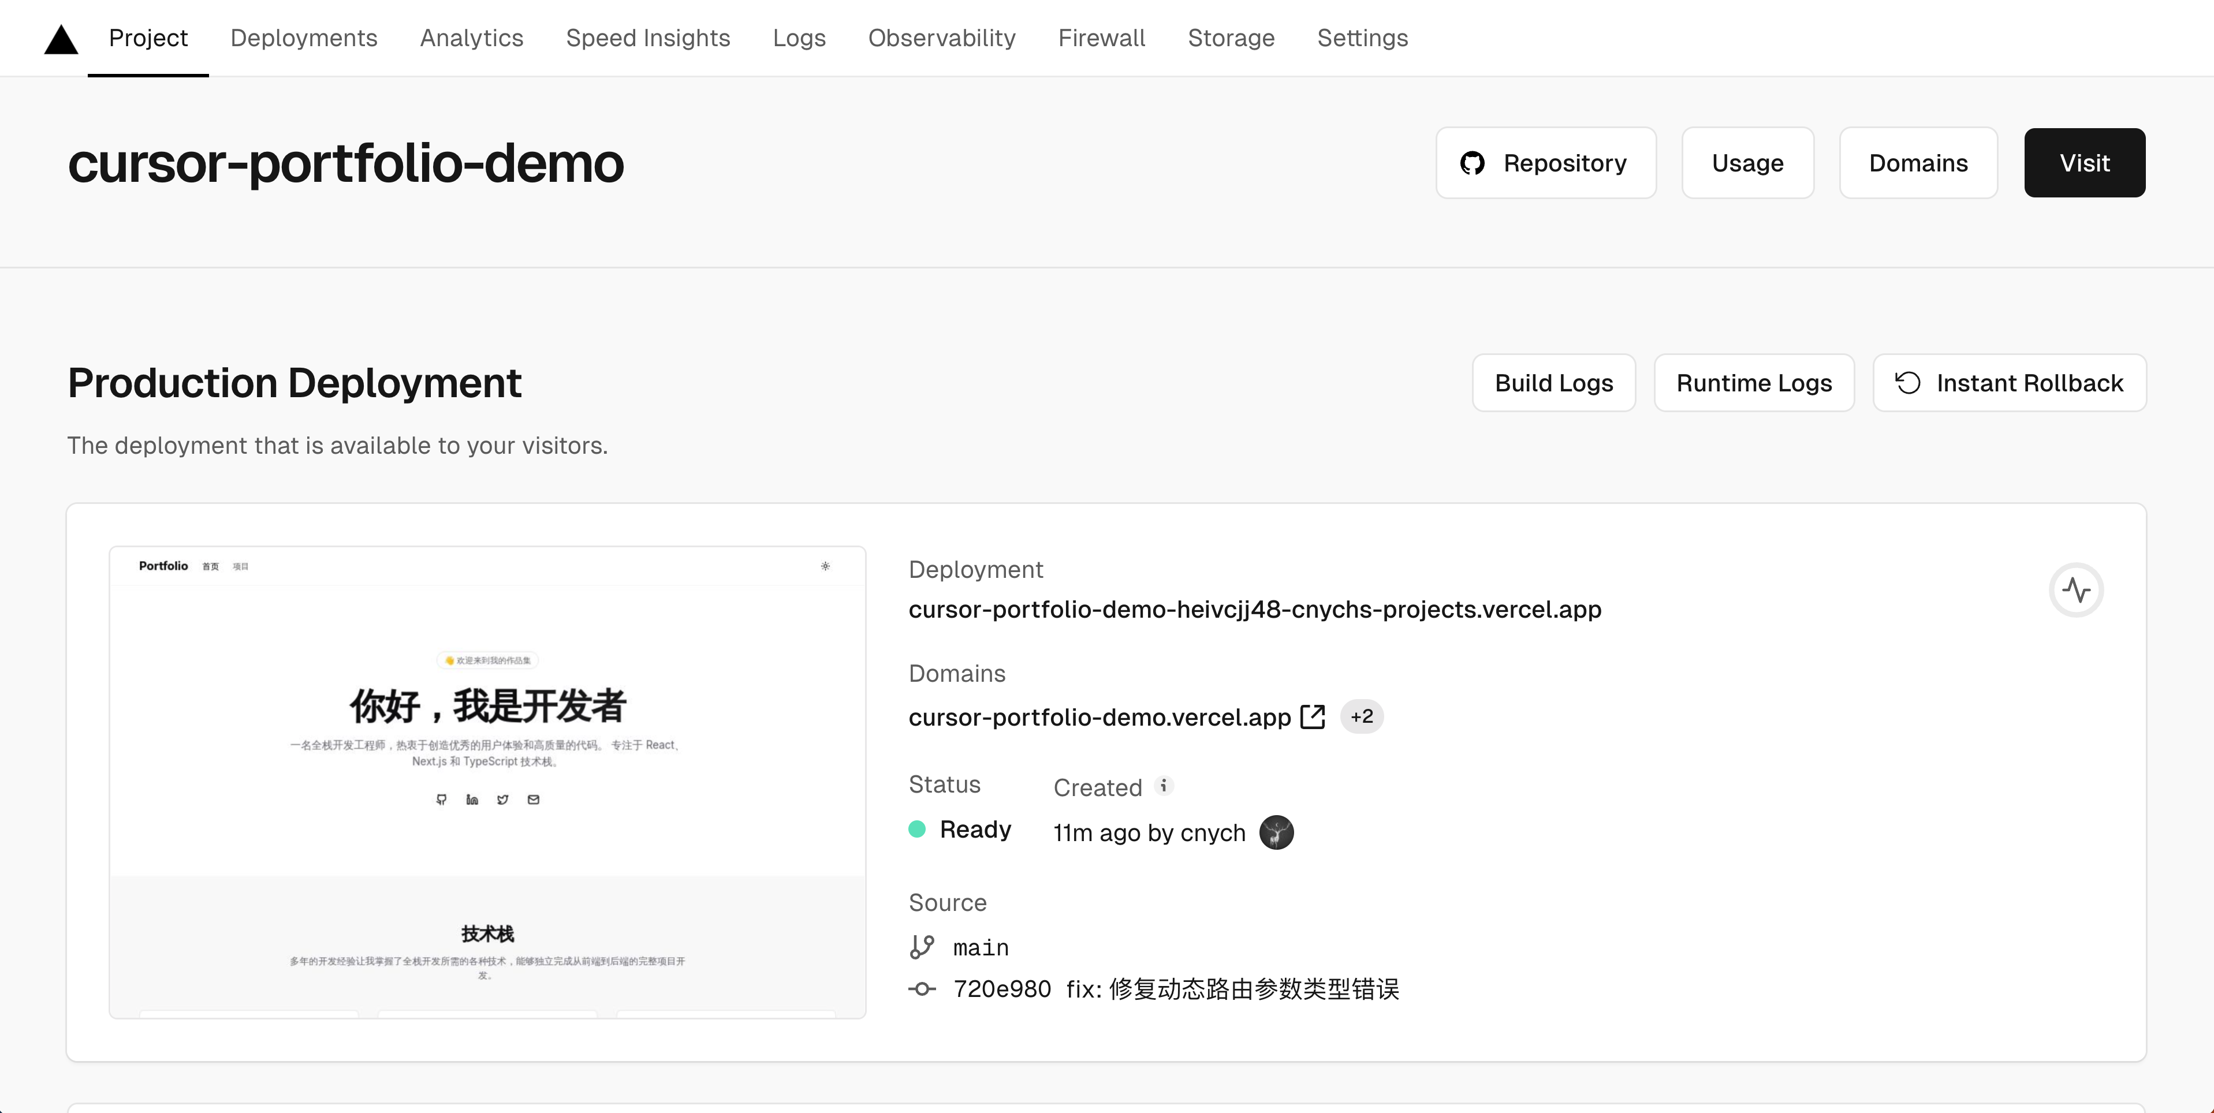Open cursor-portfolio-demo.vercel.app domain link
This screenshot has height=1113, width=2214.
(1099, 717)
